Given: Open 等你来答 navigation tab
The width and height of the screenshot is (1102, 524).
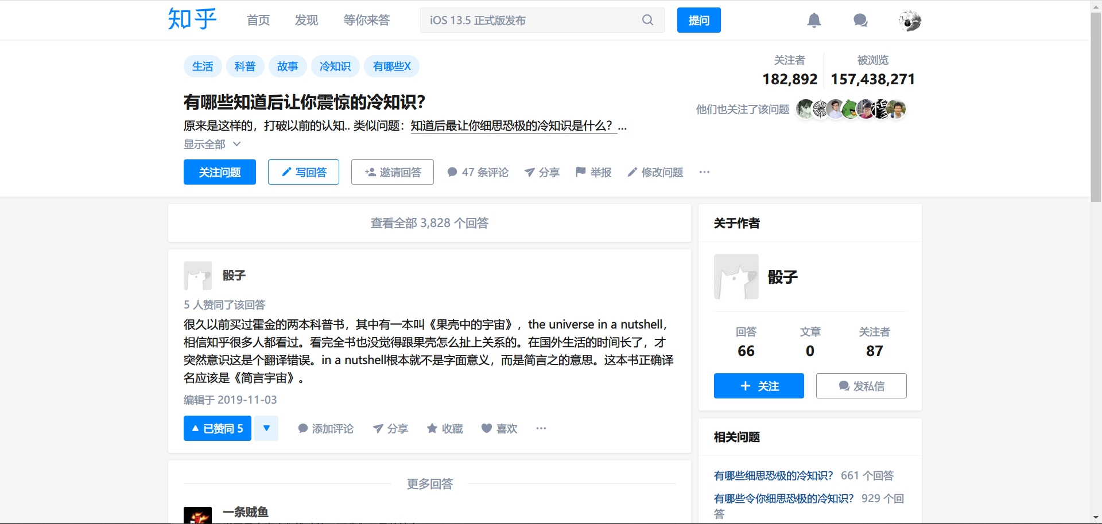Looking at the screenshot, I should (x=366, y=20).
